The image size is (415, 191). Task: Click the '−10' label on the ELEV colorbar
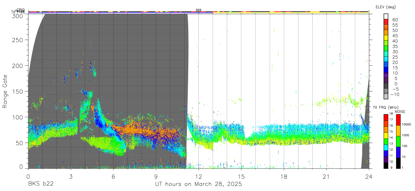point(395,94)
